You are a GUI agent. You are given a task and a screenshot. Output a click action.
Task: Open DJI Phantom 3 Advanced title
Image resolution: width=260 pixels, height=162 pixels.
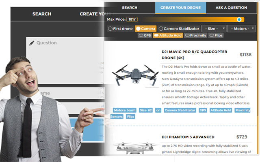tap(188, 137)
